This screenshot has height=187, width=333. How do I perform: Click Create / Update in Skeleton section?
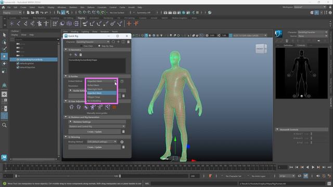95,132
